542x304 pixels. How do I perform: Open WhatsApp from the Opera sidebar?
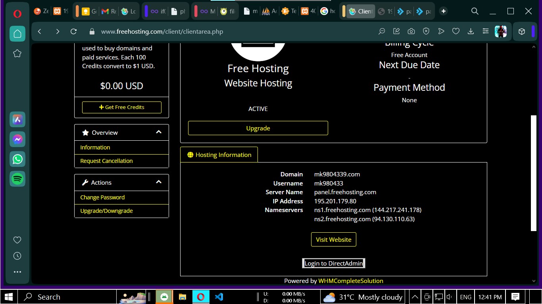click(17, 159)
